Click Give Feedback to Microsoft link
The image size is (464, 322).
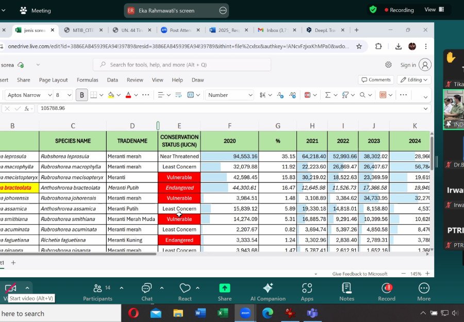click(x=360, y=274)
